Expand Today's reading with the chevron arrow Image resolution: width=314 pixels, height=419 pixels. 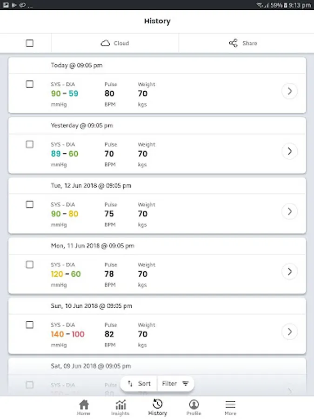tap(289, 91)
